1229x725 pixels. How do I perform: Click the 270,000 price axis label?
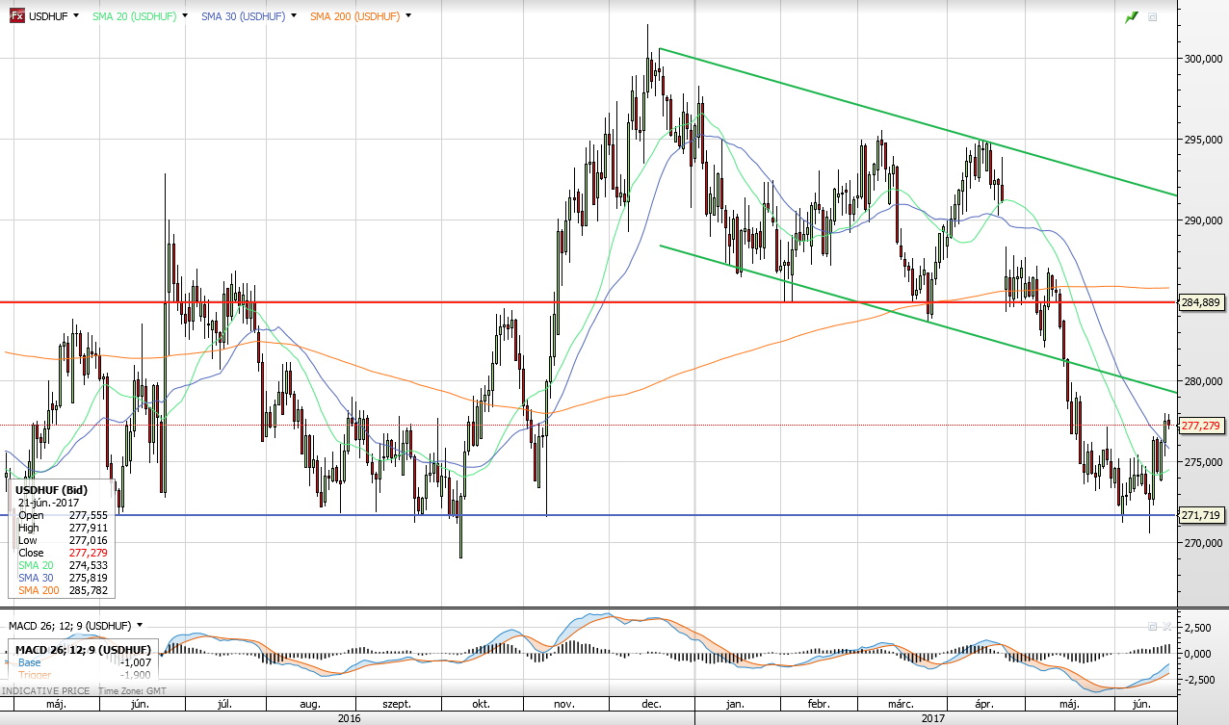(1203, 543)
